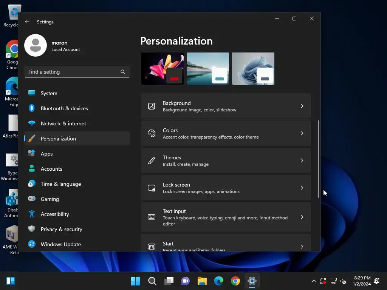Open Task View on taskbar

(169, 281)
